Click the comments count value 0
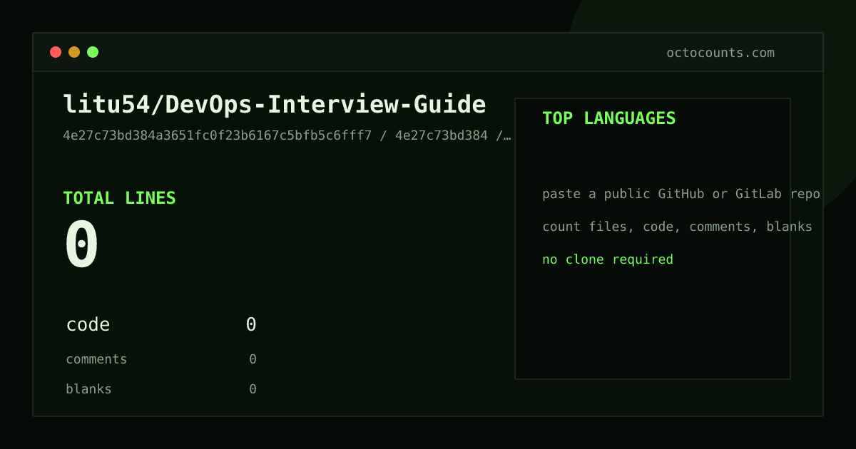 point(253,359)
